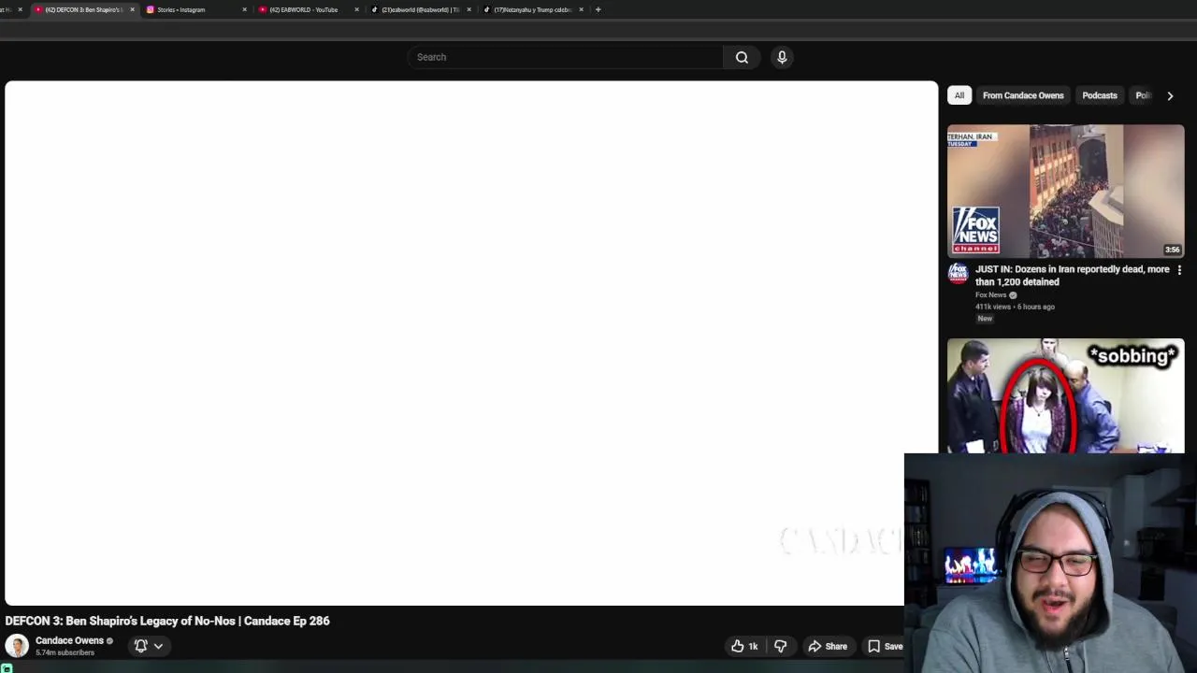Click the partially visible Politics filter chip
This screenshot has height=673, width=1197.
click(1142, 95)
